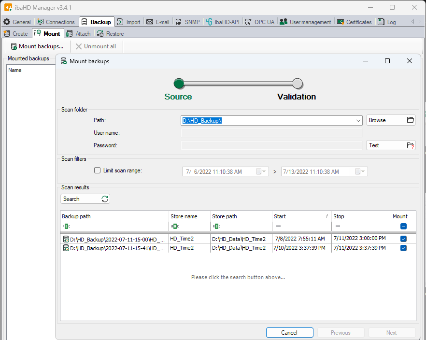Uncheck Mount for the second backup row
The width and height of the screenshot is (426, 340).
point(403,248)
